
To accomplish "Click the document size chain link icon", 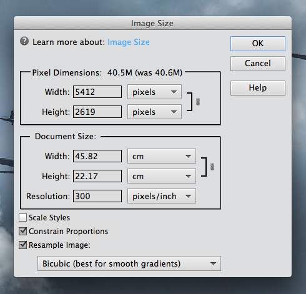I will (x=212, y=167).
